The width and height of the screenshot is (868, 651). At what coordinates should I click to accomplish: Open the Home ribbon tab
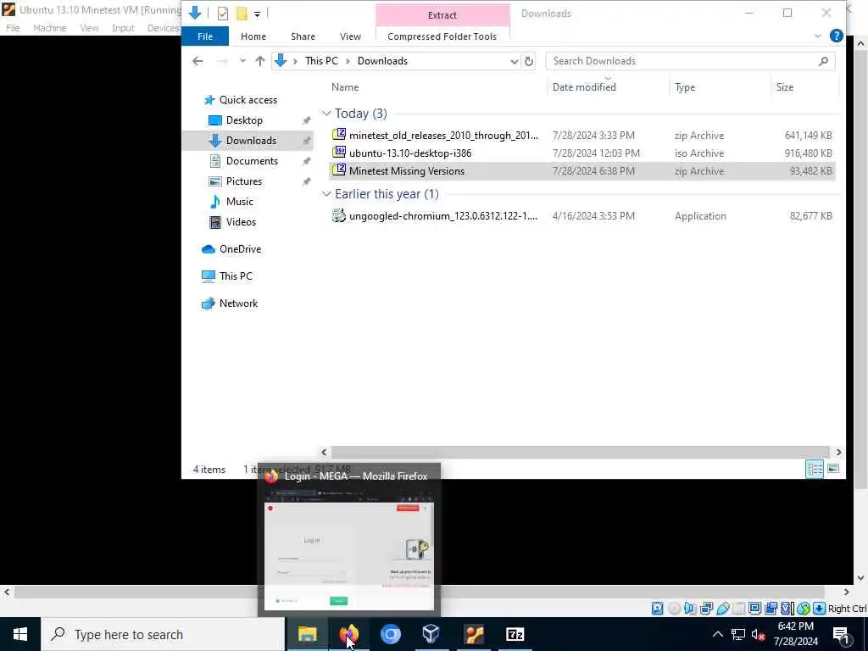pyautogui.click(x=253, y=36)
